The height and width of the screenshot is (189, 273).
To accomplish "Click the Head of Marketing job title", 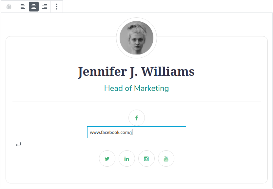I will coord(136,88).
